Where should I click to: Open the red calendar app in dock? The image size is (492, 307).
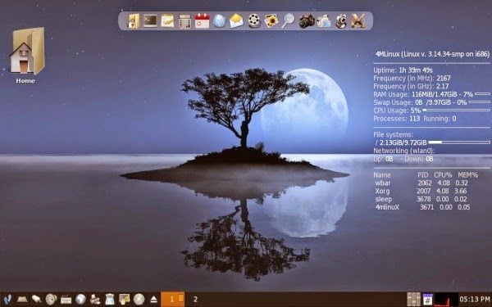[202, 21]
